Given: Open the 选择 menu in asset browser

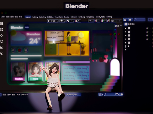Looking at the screenshot, I should pos(9,95).
